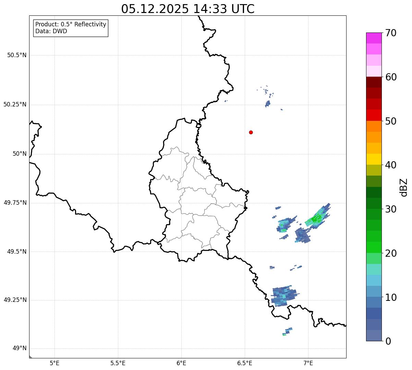Click the 50.25°N latitude label

(x=15, y=104)
